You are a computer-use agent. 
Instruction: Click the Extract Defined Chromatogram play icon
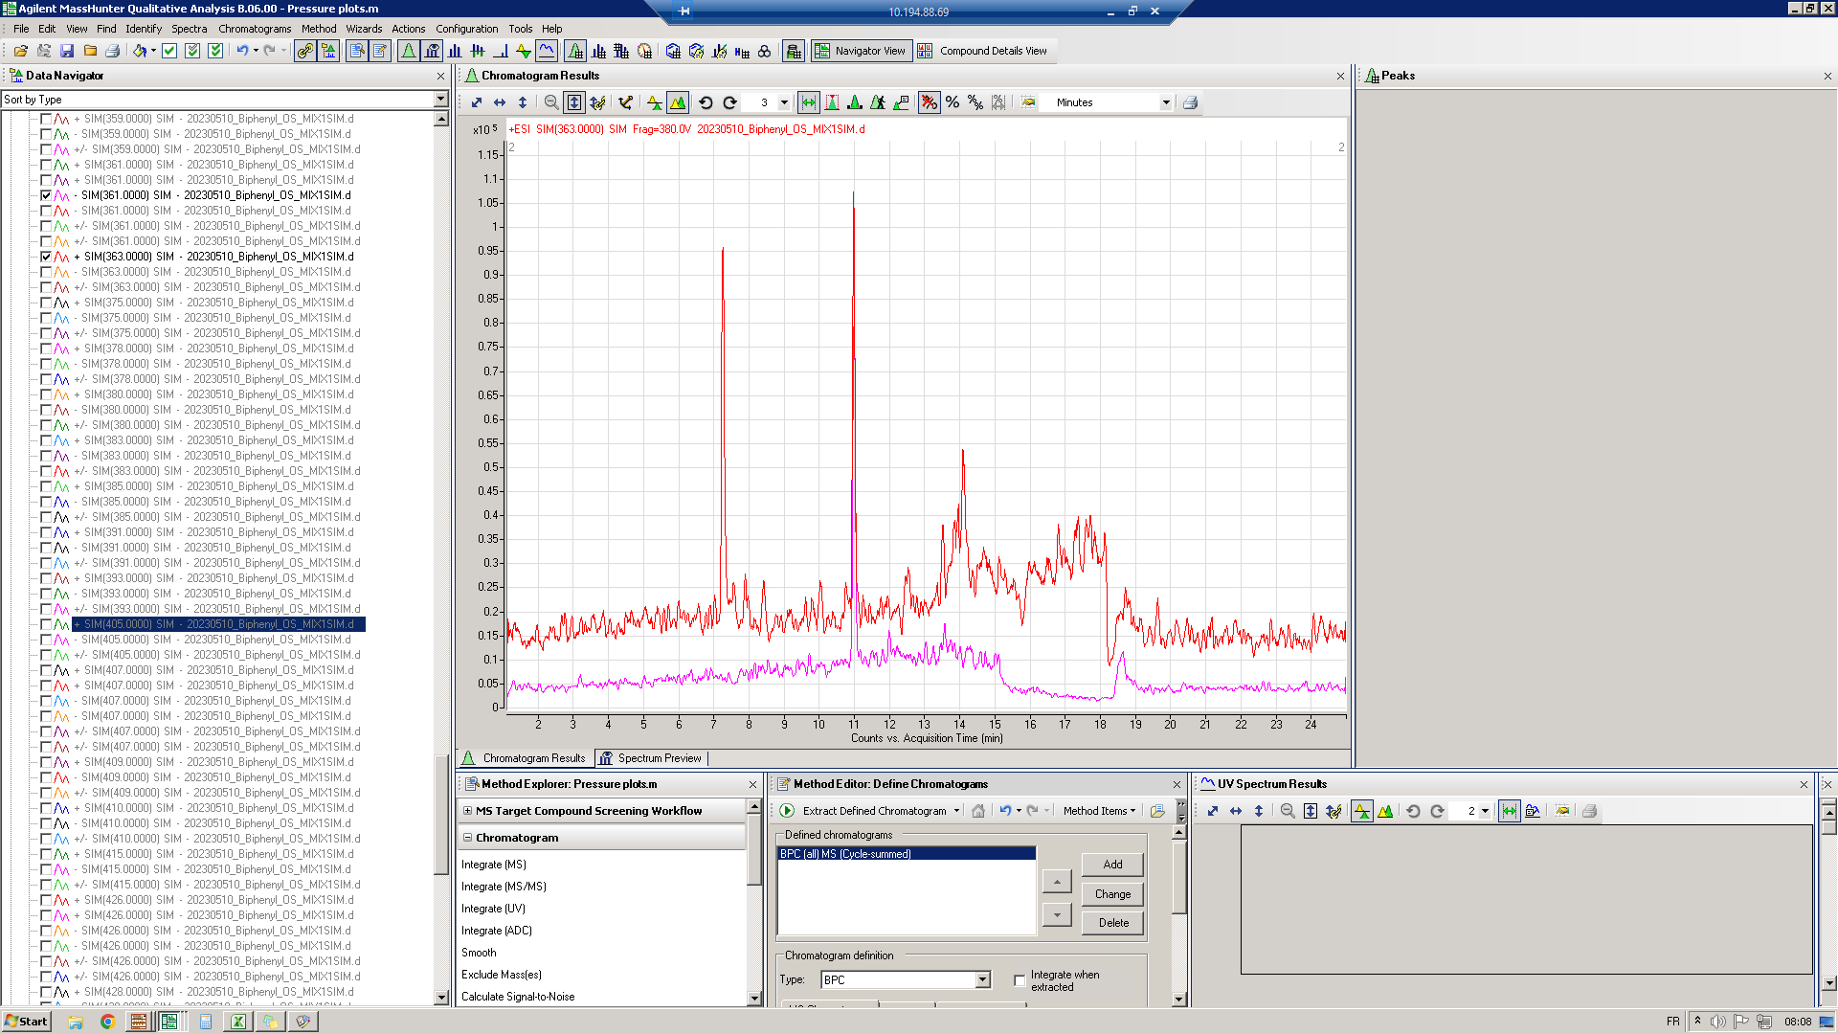tap(787, 811)
